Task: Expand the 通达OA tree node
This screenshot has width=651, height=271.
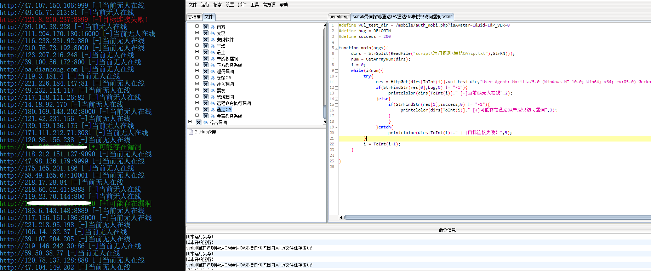Action: click(x=197, y=109)
